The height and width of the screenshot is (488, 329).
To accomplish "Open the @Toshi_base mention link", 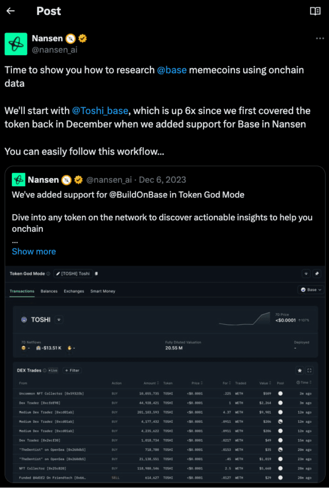I will click(x=100, y=111).
